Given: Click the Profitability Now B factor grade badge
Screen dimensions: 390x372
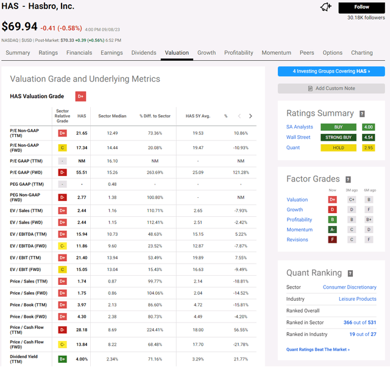Looking at the screenshot, I should pos(332,219).
